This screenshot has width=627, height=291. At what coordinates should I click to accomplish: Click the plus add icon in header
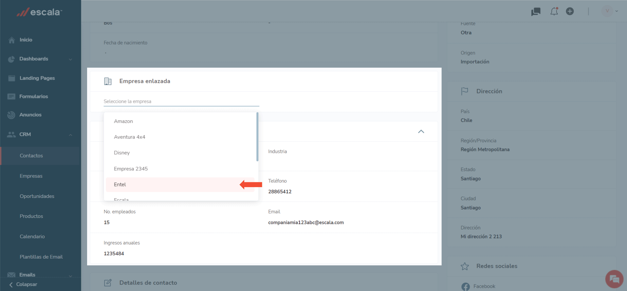pos(570,11)
